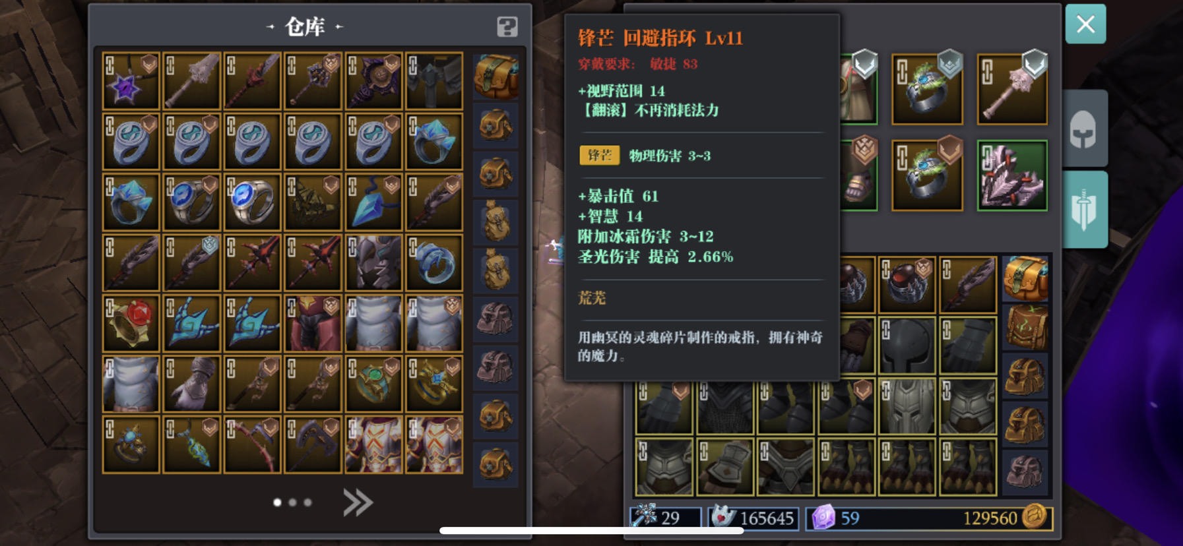This screenshot has height=546, width=1183.
Task: Go to next warehouse page arrows
Action: tap(358, 502)
